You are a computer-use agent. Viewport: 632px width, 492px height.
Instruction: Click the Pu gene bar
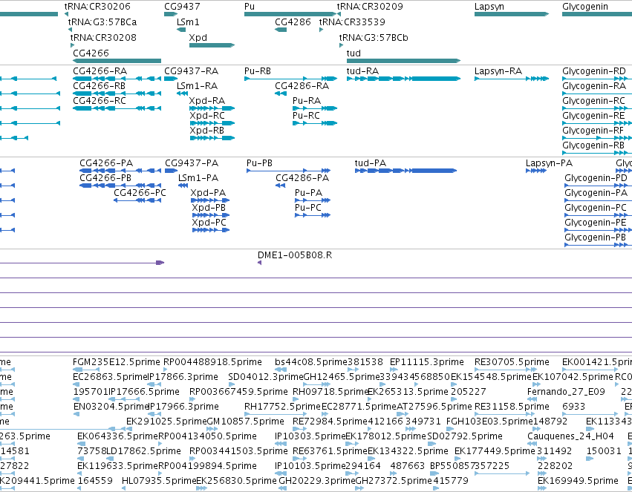[x=290, y=14]
